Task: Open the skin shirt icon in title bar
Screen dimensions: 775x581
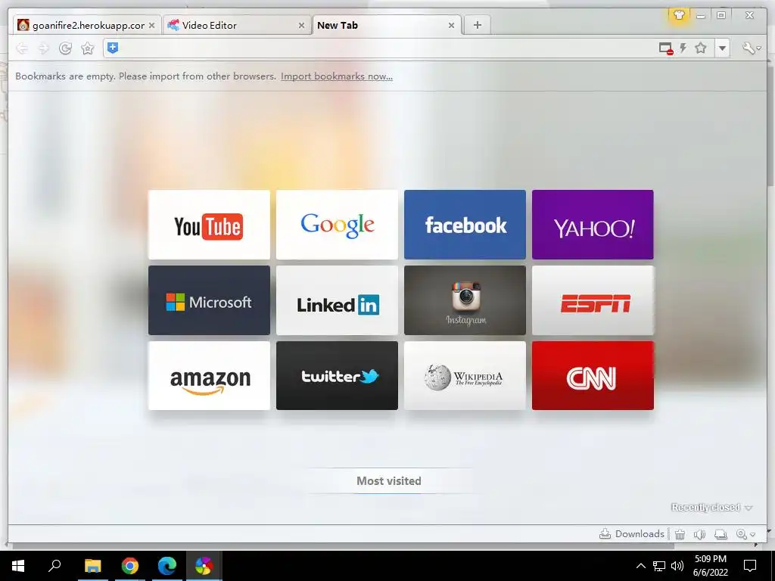Action: 679,15
